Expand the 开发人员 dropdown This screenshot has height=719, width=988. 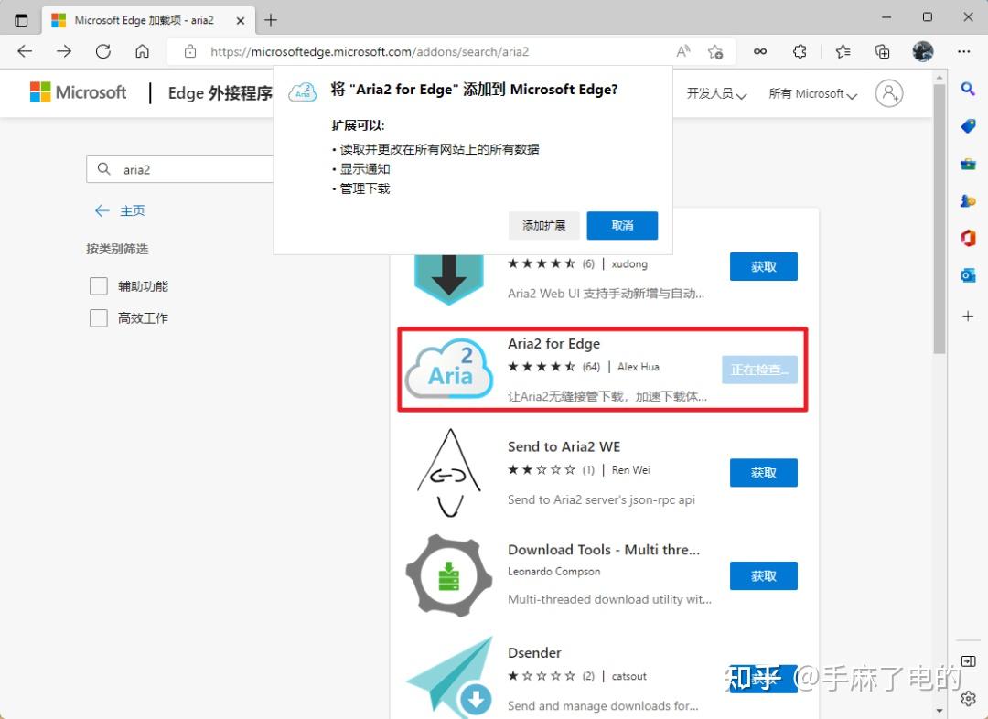point(716,94)
